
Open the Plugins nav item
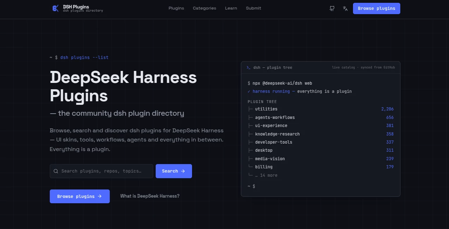tap(176, 8)
